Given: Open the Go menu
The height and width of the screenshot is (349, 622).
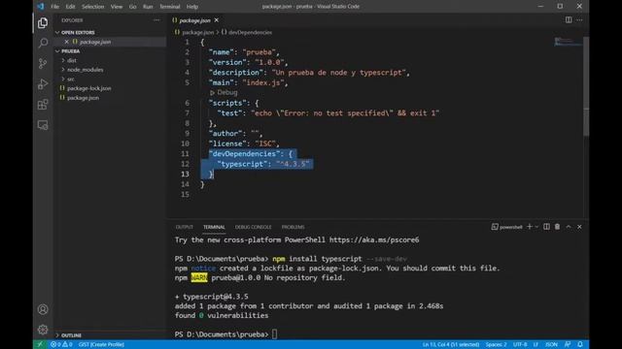Looking at the screenshot, I should coord(132,7).
